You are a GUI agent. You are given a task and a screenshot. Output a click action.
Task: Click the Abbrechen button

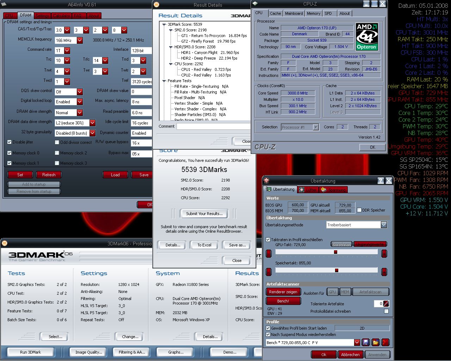pos(350,354)
